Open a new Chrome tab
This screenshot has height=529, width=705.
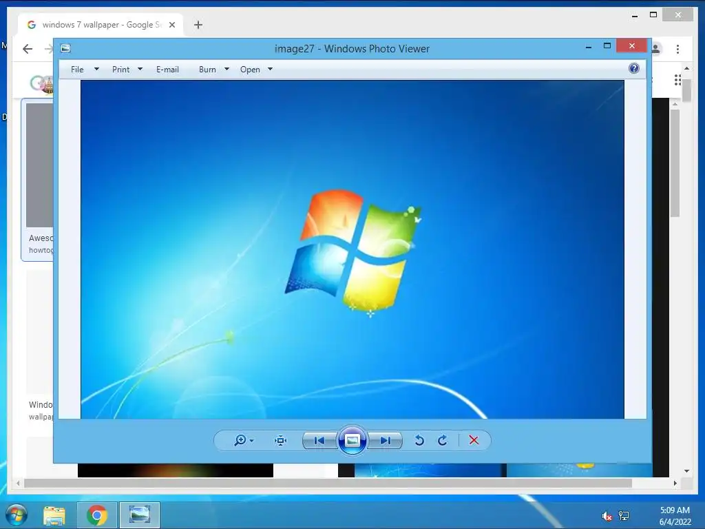tap(198, 25)
